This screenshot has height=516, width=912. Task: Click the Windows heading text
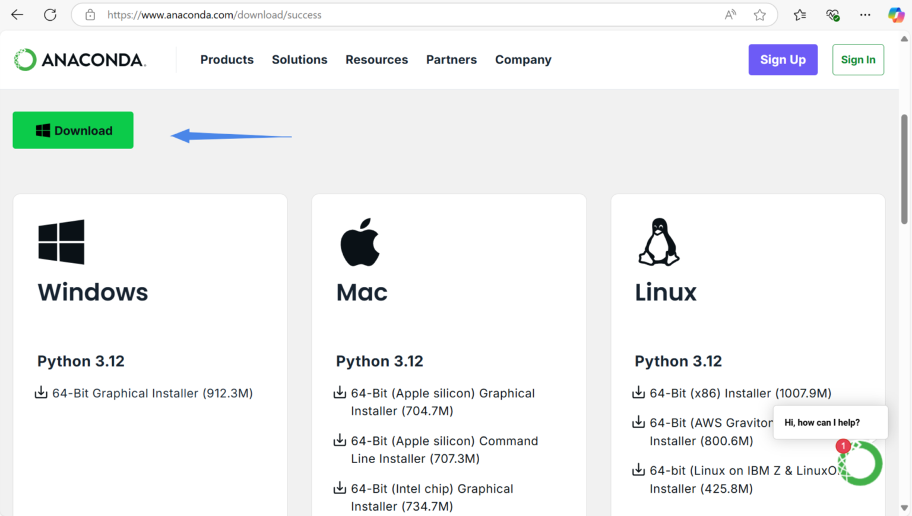click(x=93, y=292)
